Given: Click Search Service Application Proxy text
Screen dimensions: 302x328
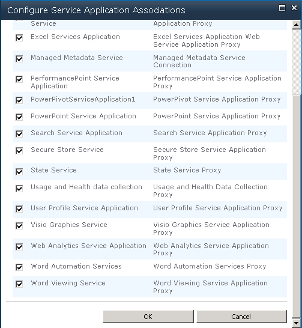Looking at the screenshot, I should (x=210, y=133).
